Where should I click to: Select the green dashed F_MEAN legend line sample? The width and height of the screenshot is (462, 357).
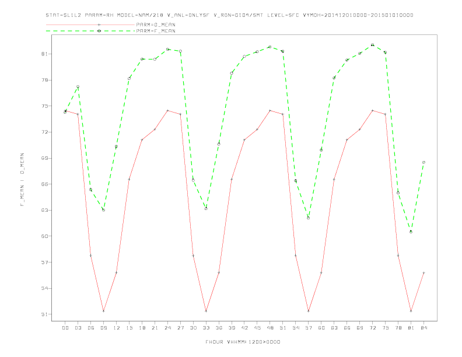(90, 31)
